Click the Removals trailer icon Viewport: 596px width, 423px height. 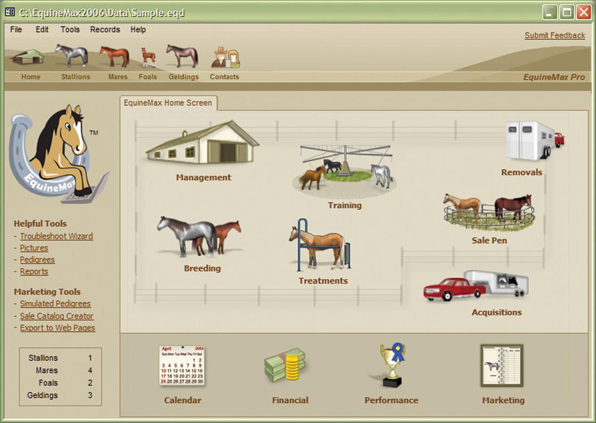[x=535, y=140]
